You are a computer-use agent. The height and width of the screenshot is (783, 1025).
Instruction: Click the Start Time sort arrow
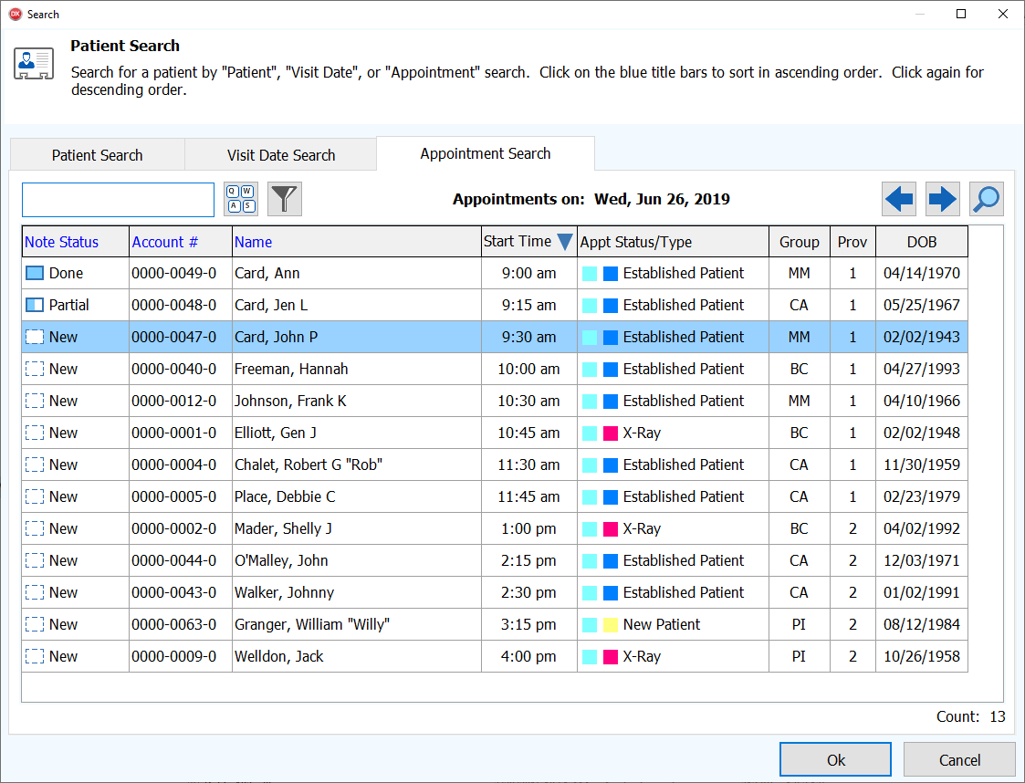tap(565, 242)
